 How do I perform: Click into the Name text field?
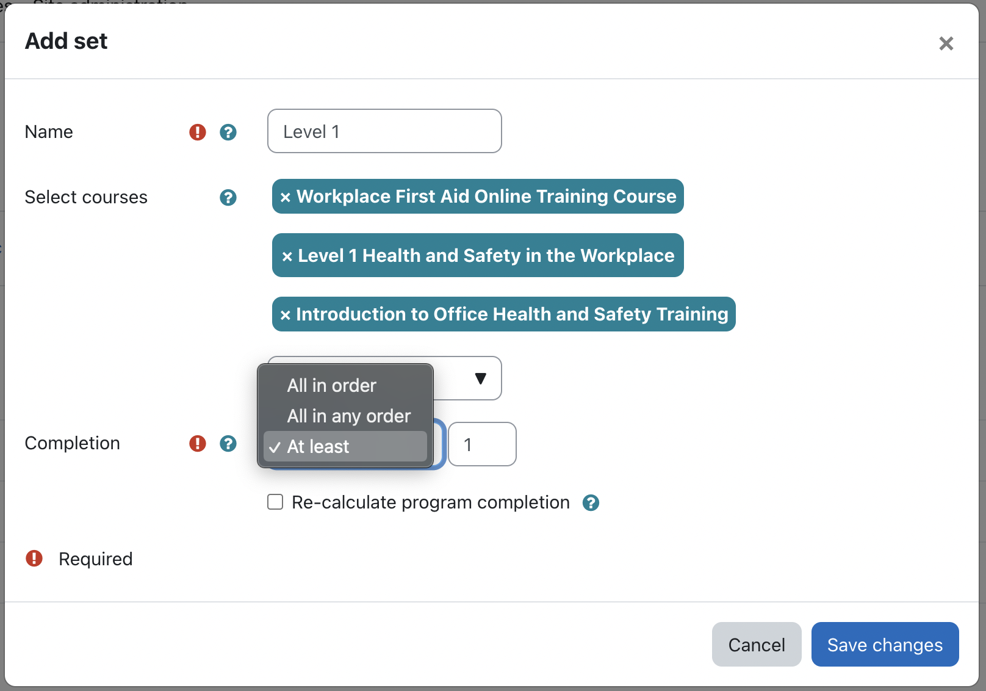click(384, 131)
